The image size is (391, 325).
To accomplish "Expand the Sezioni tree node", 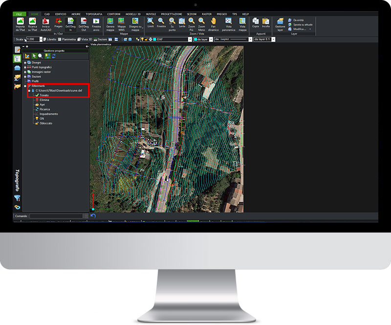I will pos(24,77).
